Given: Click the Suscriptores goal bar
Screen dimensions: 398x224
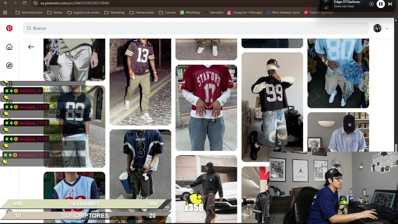Looking at the screenshot, I should pyautogui.click(x=85, y=216).
